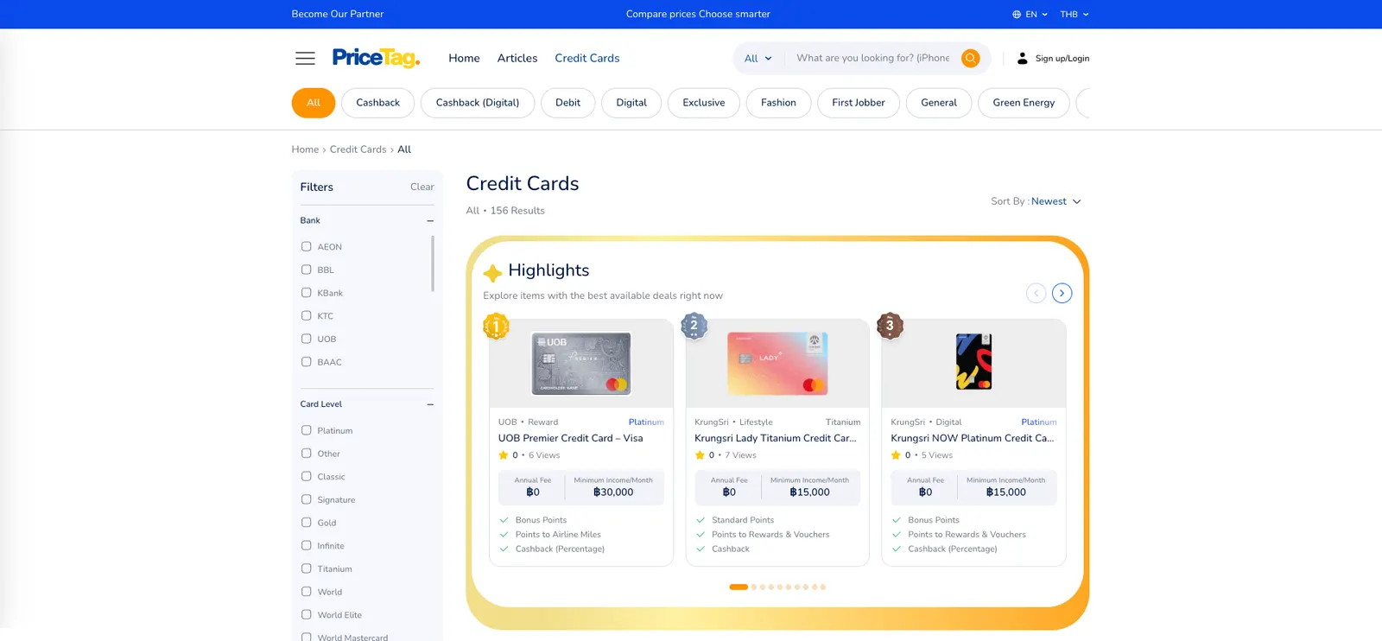Click the UOB Premier card image
The height and width of the screenshot is (641, 1382).
pyautogui.click(x=581, y=364)
